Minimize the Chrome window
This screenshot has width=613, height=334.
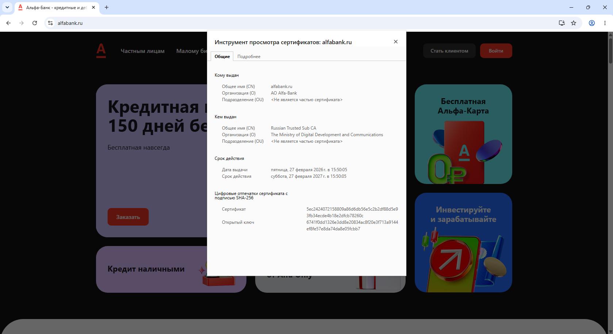pos(571,7)
